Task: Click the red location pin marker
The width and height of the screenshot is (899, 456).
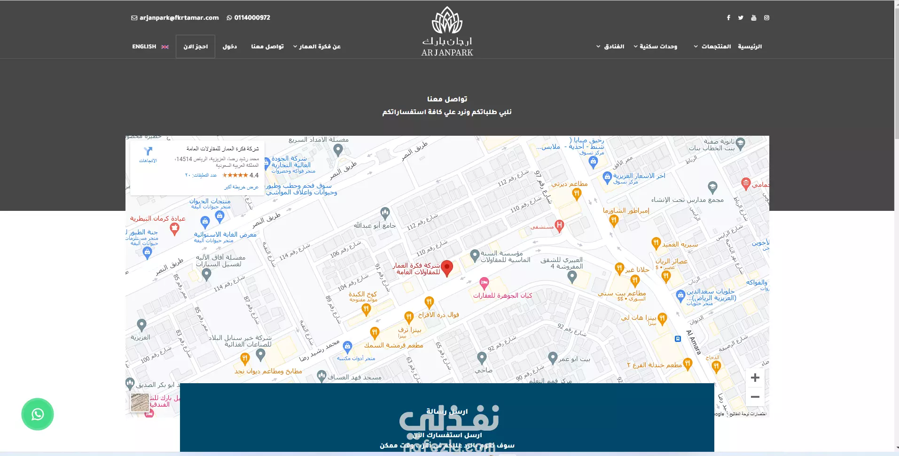Action: (x=447, y=268)
